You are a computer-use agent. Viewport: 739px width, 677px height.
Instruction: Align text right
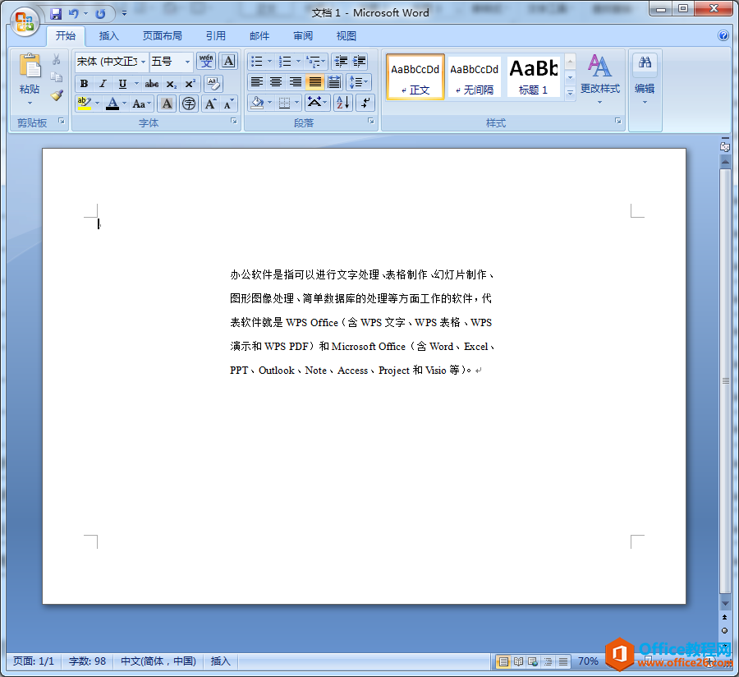tap(295, 82)
